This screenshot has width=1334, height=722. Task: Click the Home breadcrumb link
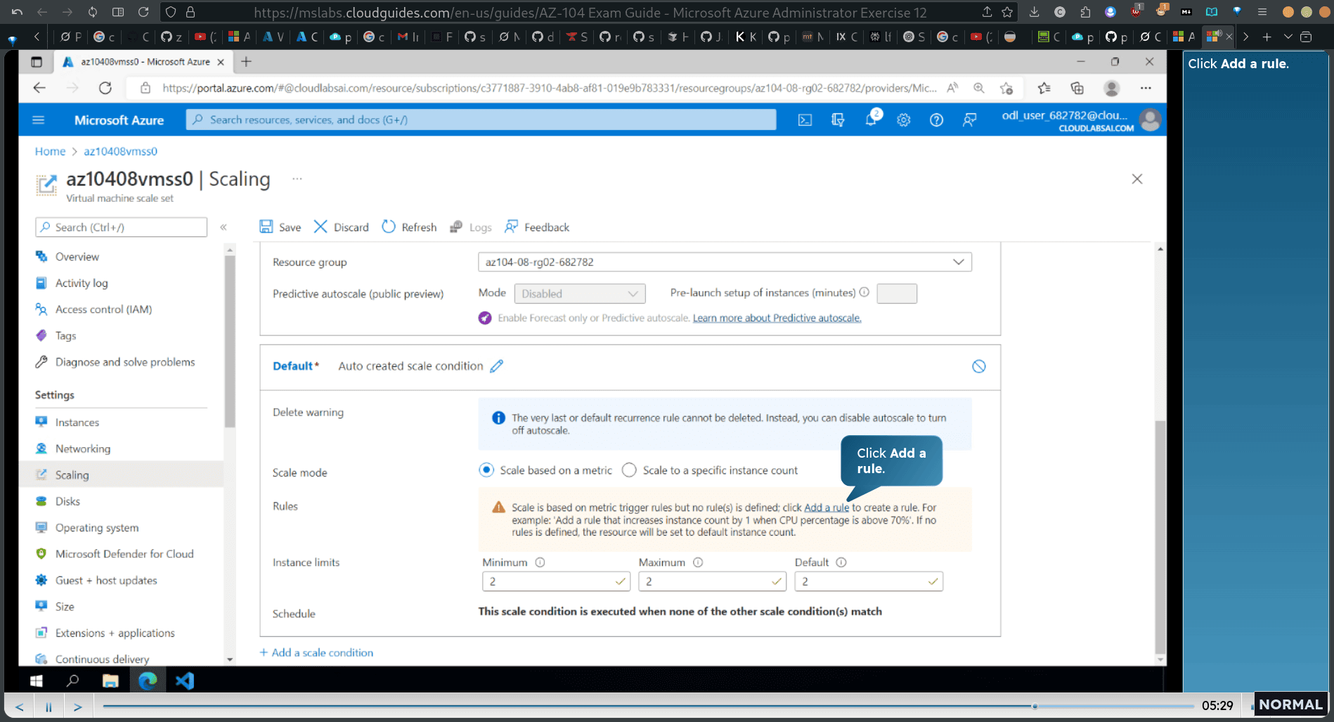point(50,151)
